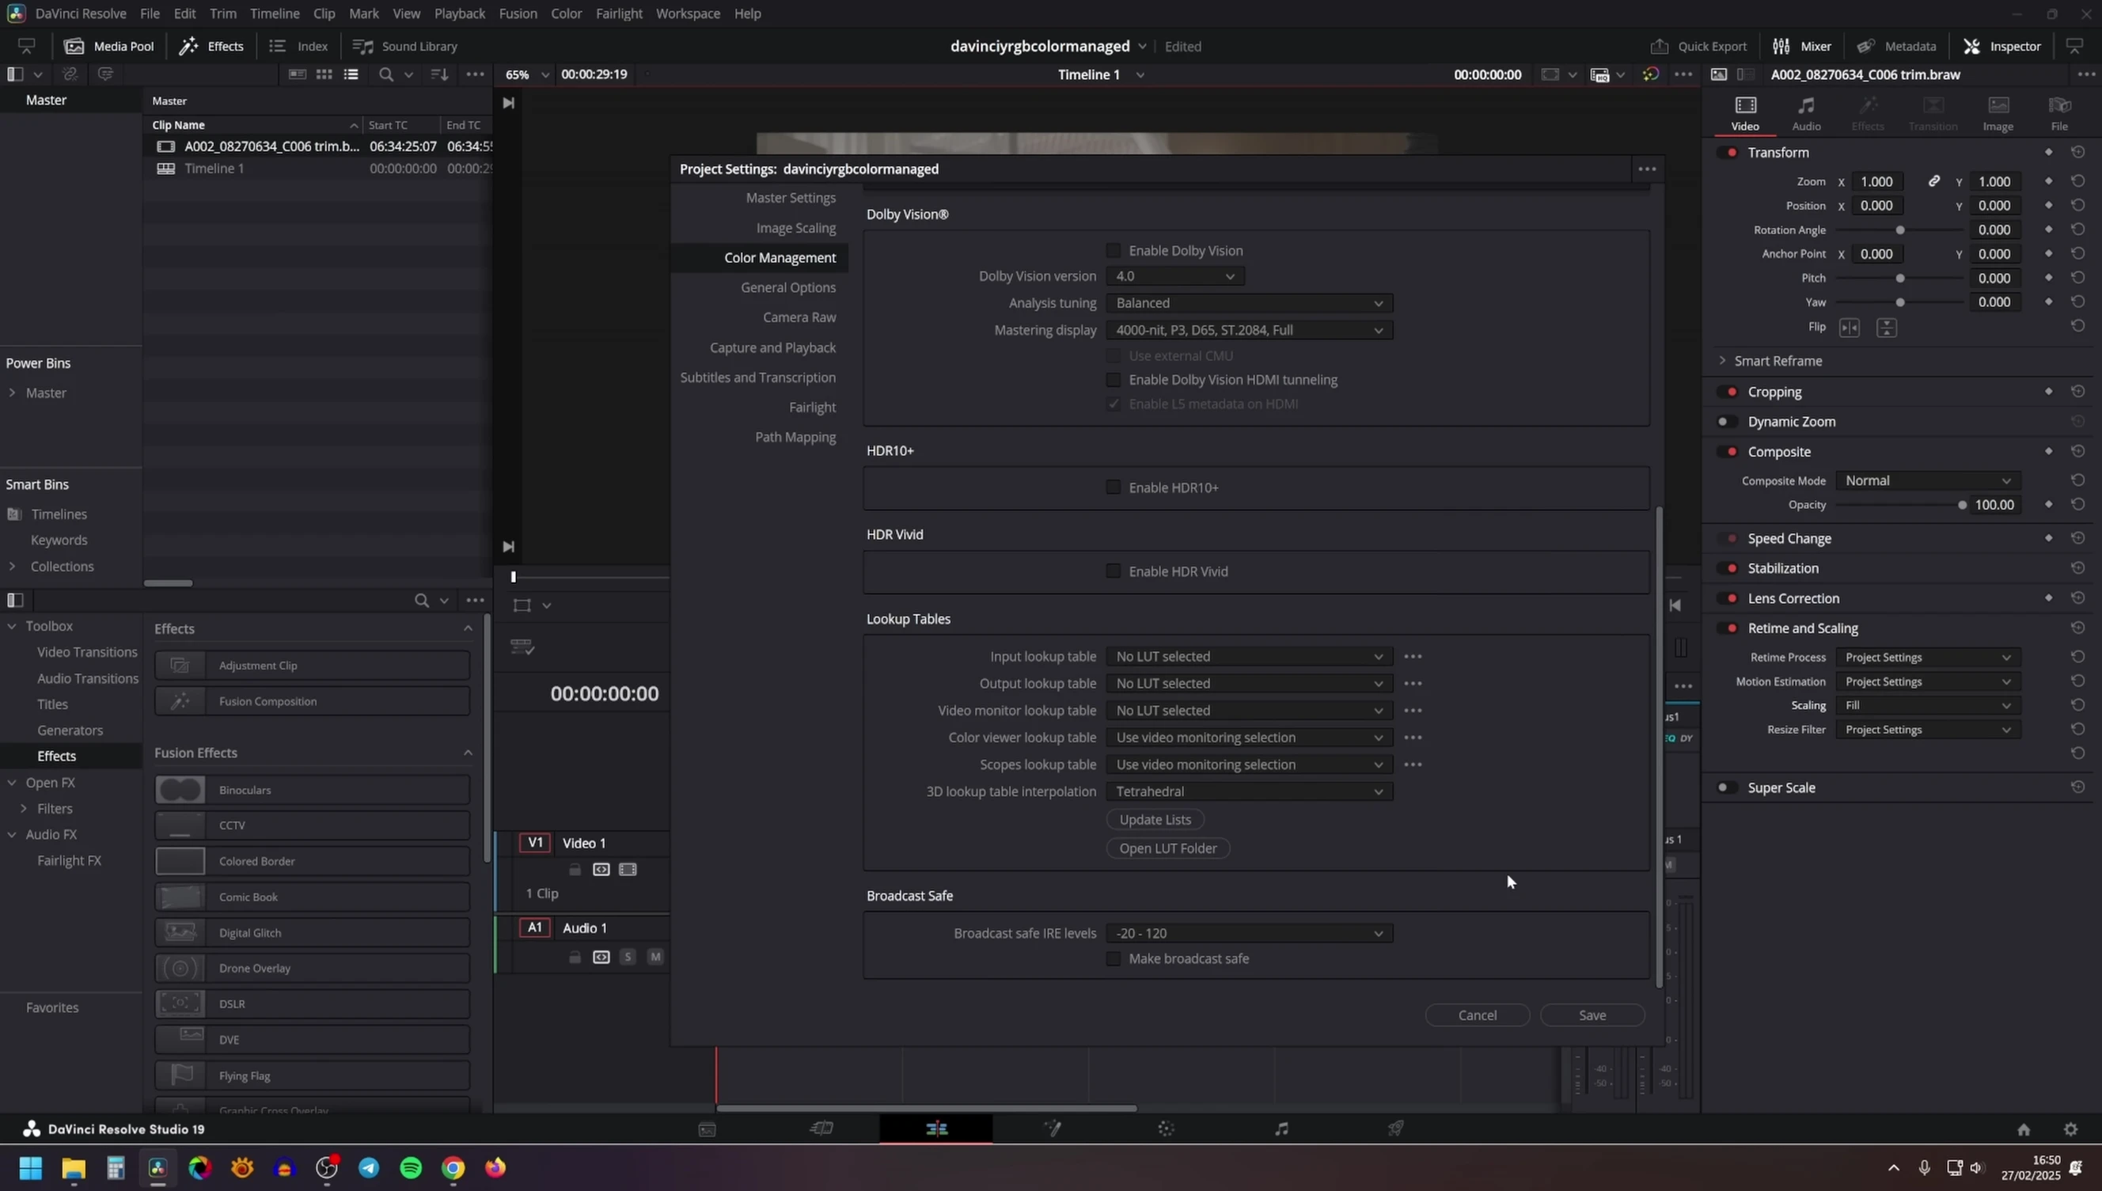Open Project Settings three-dot options menu
The image size is (2102, 1191).
click(x=1646, y=169)
